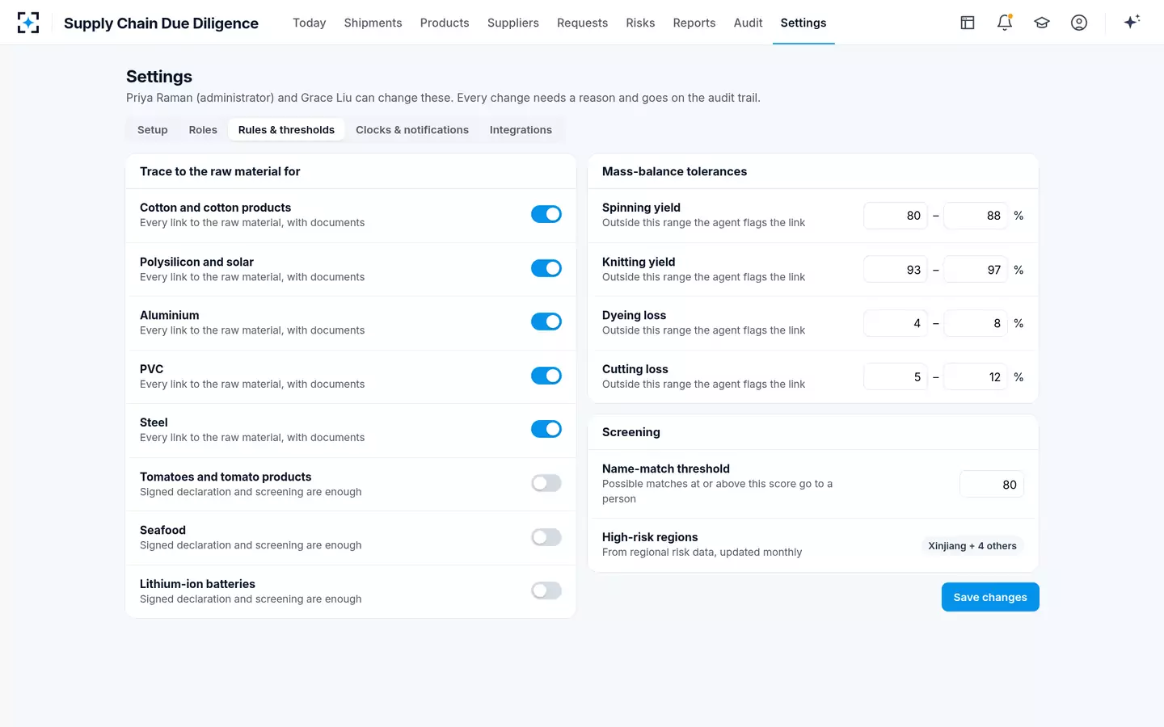
Task: Select Settings in the top navigation
Action: [803, 23]
